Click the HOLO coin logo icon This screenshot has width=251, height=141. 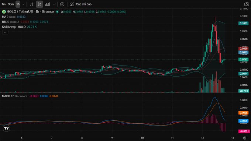tap(4, 12)
